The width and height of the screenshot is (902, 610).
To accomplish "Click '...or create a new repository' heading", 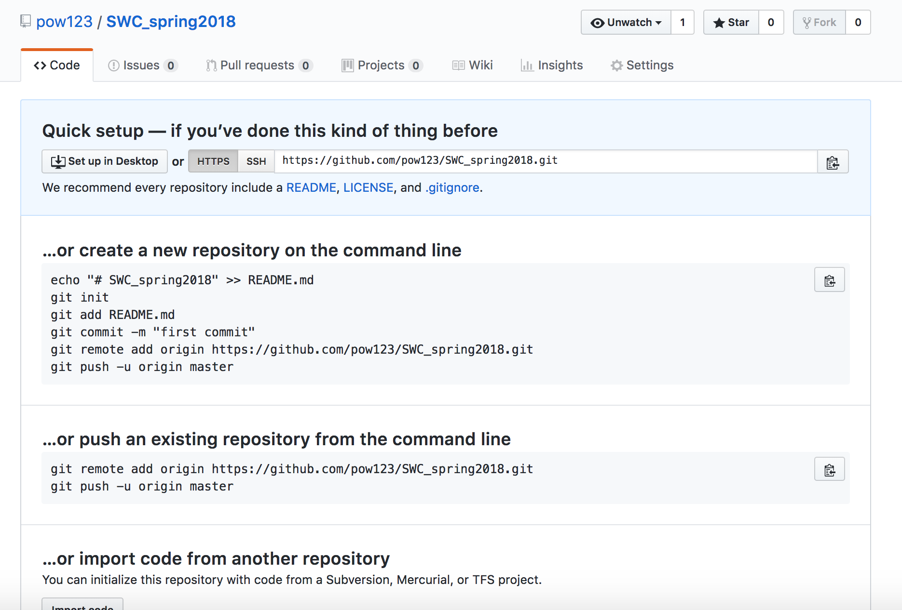I will [x=252, y=250].
